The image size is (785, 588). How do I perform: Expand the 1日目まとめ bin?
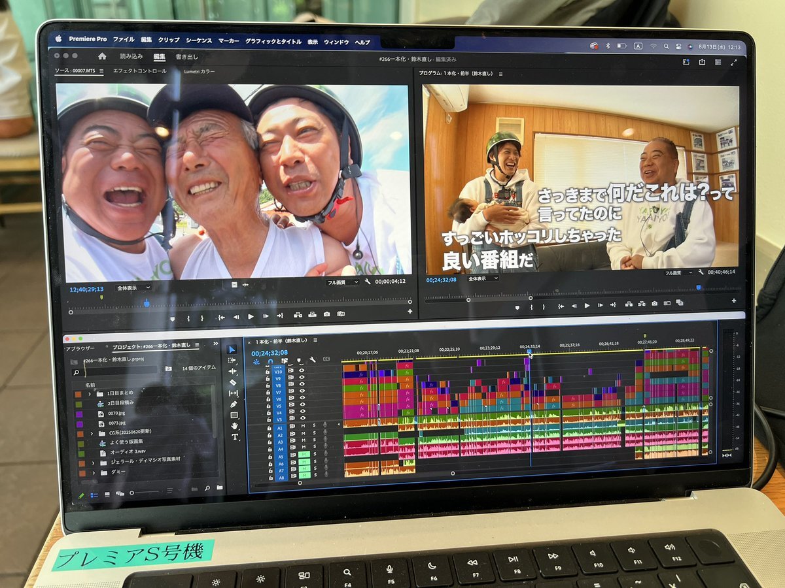pyautogui.click(x=89, y=394)
